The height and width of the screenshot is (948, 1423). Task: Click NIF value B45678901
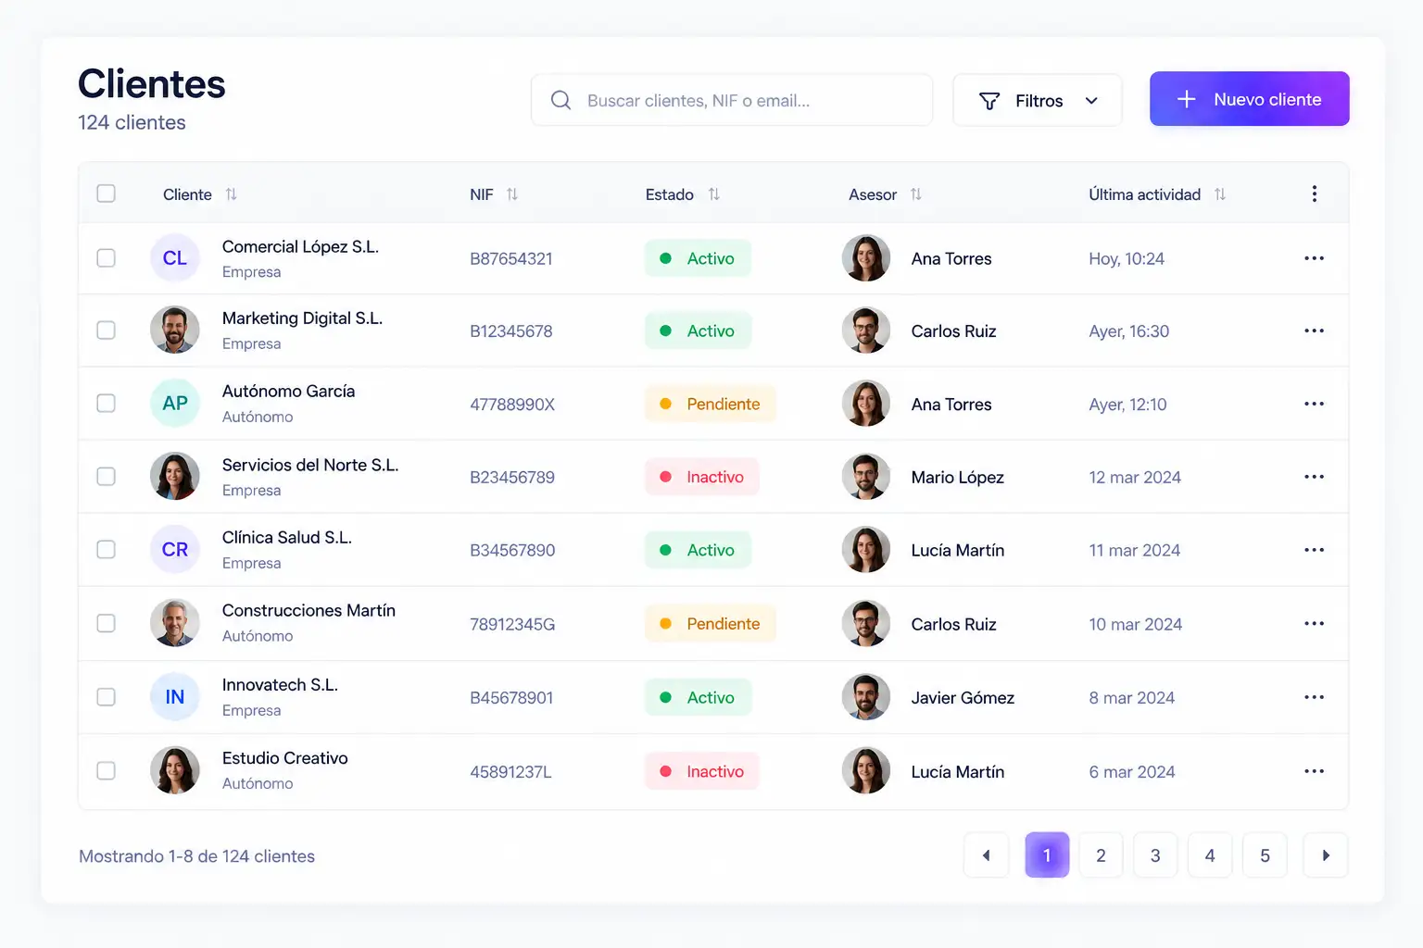click(511, 698)
